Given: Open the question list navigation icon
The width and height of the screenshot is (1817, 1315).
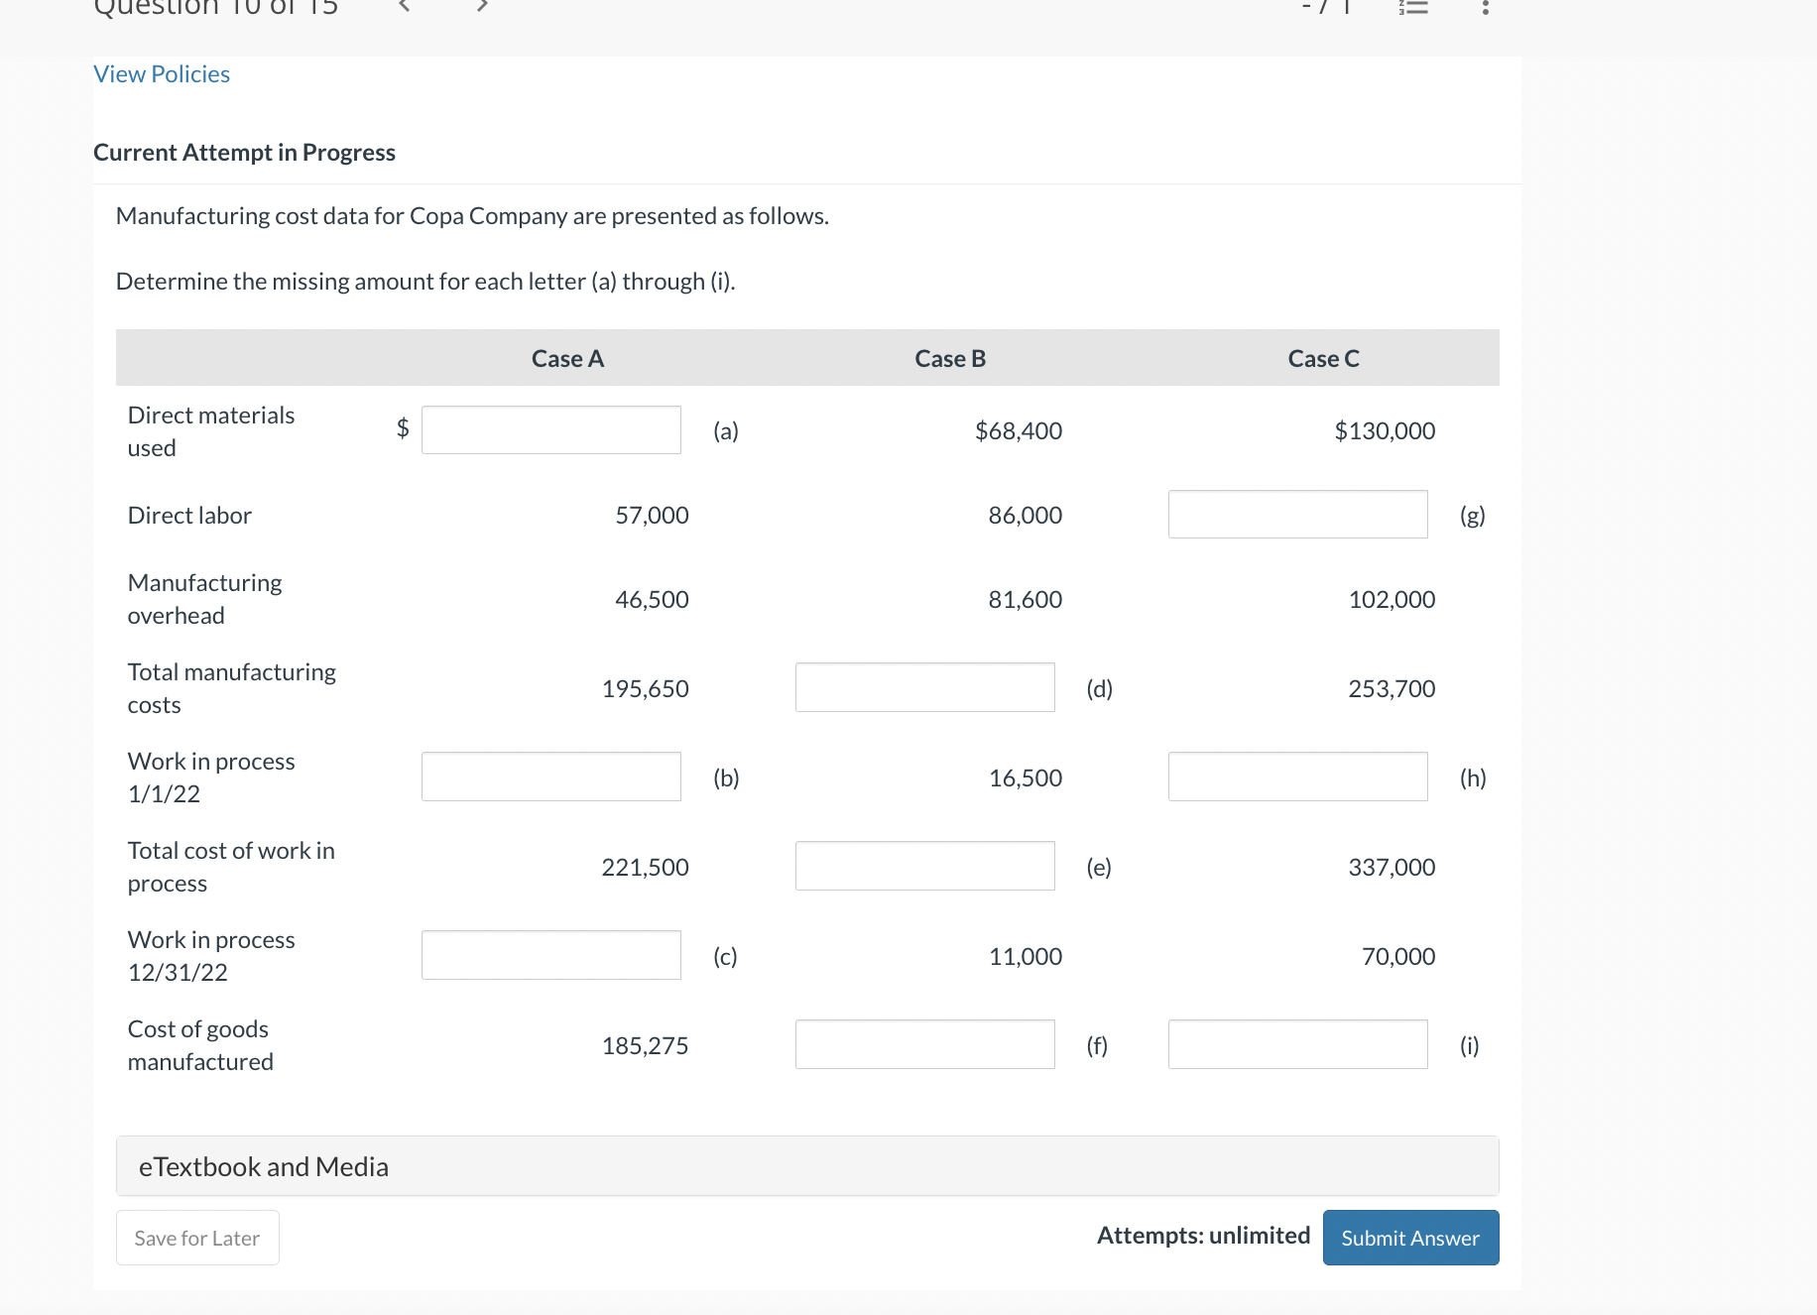Looking at the screenshot, I should tap(1413, 8).
